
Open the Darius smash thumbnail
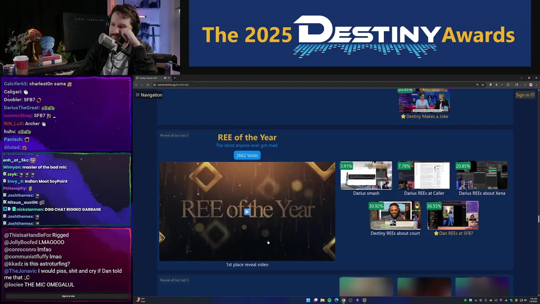tap(366, 176)
